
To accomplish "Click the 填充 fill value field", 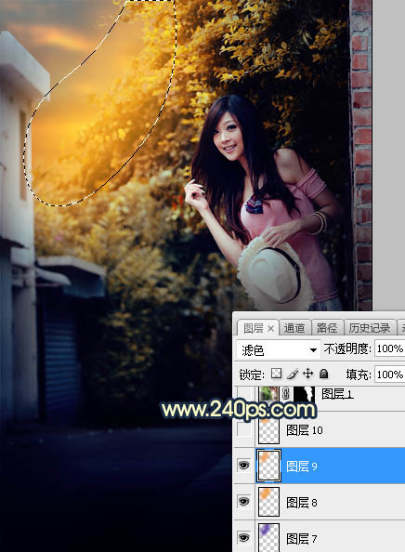I will 389,375.
